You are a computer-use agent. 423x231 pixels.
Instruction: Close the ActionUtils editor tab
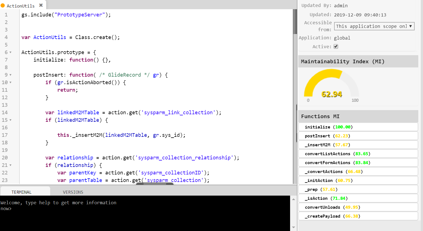point(41,5)
